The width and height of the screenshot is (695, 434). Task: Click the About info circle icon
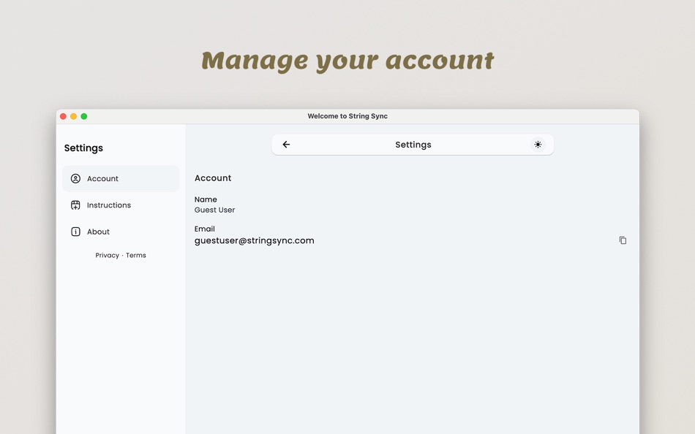(x=75, y=232)
